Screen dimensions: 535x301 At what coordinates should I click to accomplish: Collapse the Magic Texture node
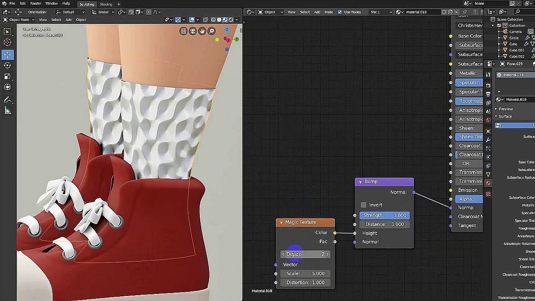click(x=281, y=222)
